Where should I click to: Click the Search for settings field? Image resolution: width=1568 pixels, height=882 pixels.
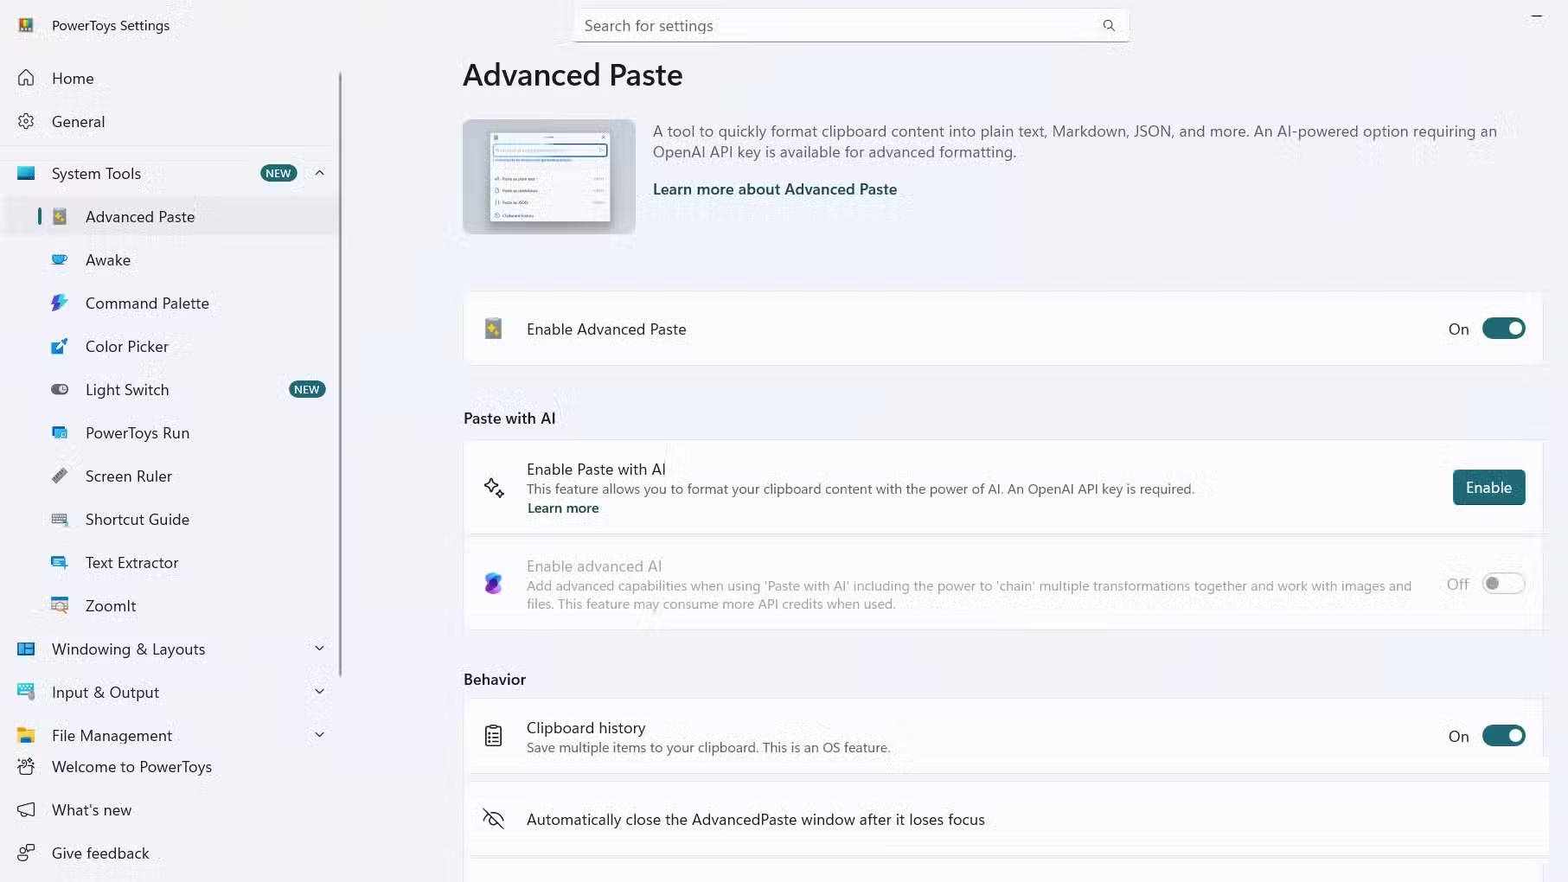[851, 26]
